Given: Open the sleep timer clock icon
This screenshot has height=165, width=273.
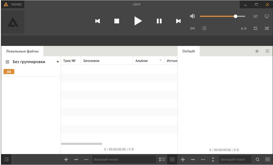Looking at the screenshot, I should click(x=204, y=28).
